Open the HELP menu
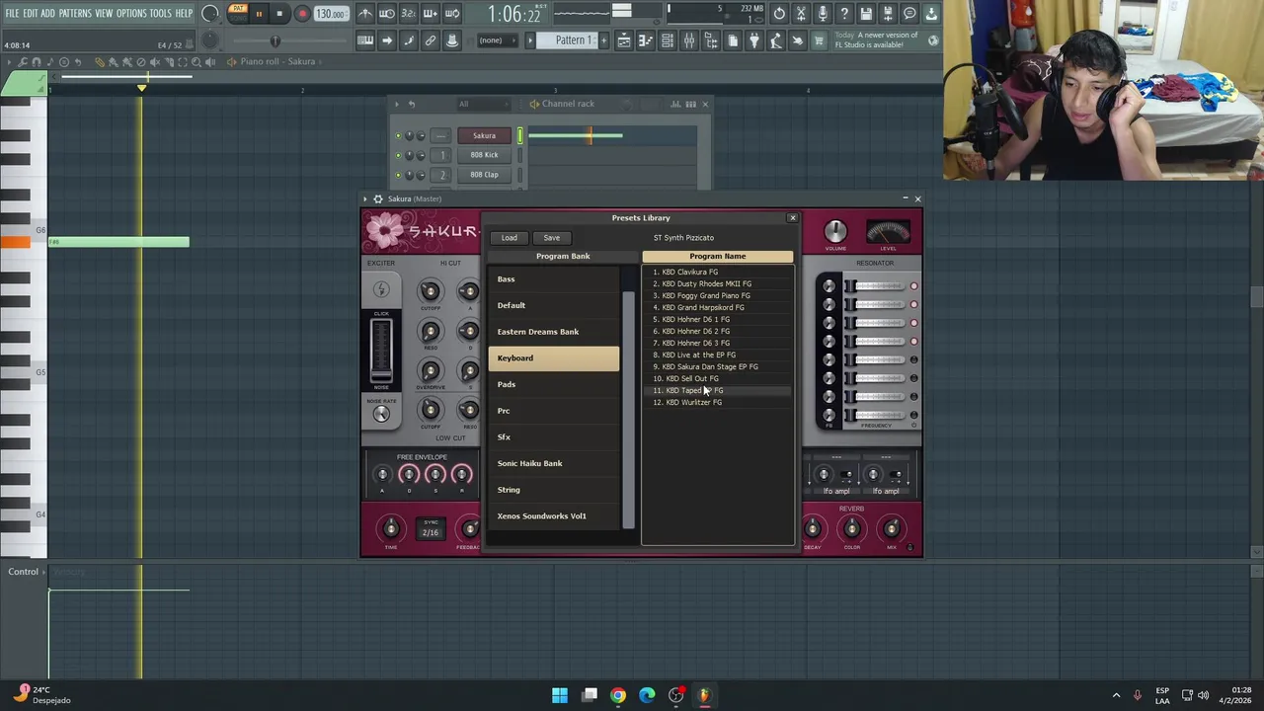Viewport: 1264px width, 711px height. pyautogui.click(x=185, y=13)
